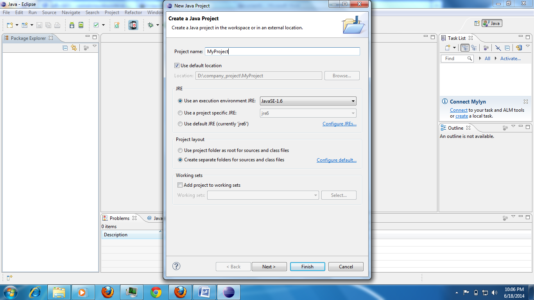Select Create separate folders radio option

click(180, 160)
